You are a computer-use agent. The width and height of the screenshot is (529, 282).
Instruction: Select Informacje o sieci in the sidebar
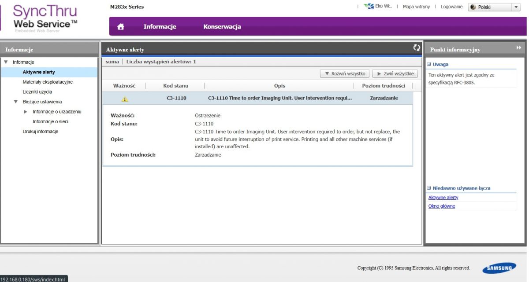(50, 121)
